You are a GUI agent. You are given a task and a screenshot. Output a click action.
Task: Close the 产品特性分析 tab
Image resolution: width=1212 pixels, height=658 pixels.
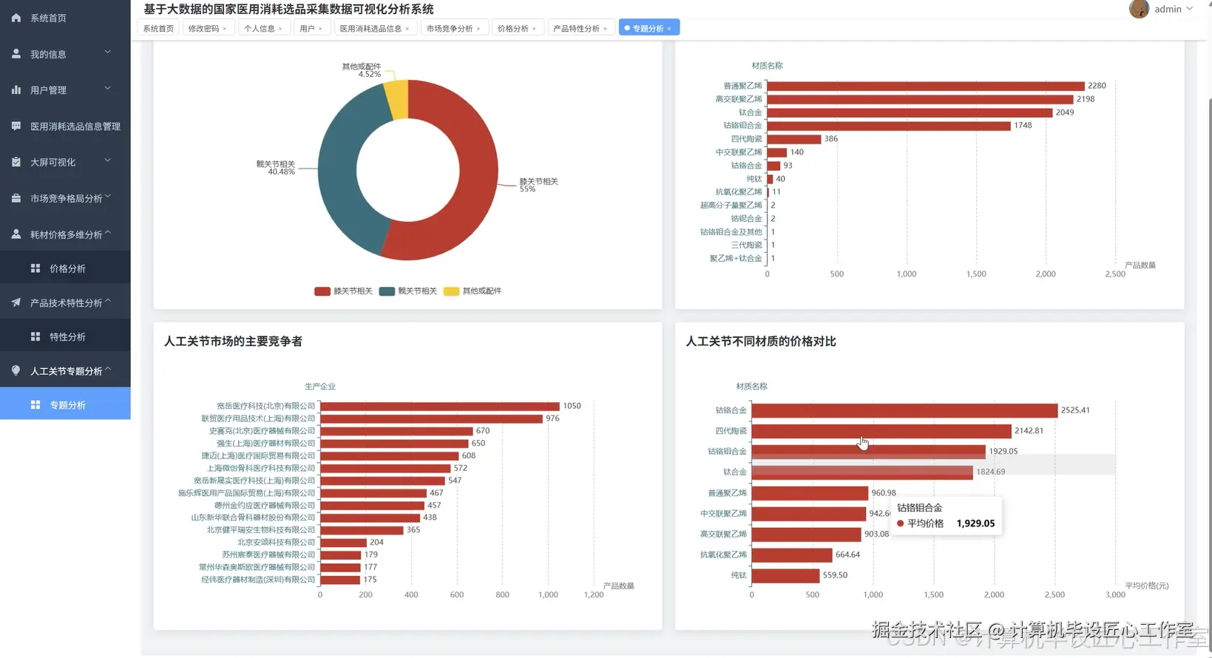[606, 29]
